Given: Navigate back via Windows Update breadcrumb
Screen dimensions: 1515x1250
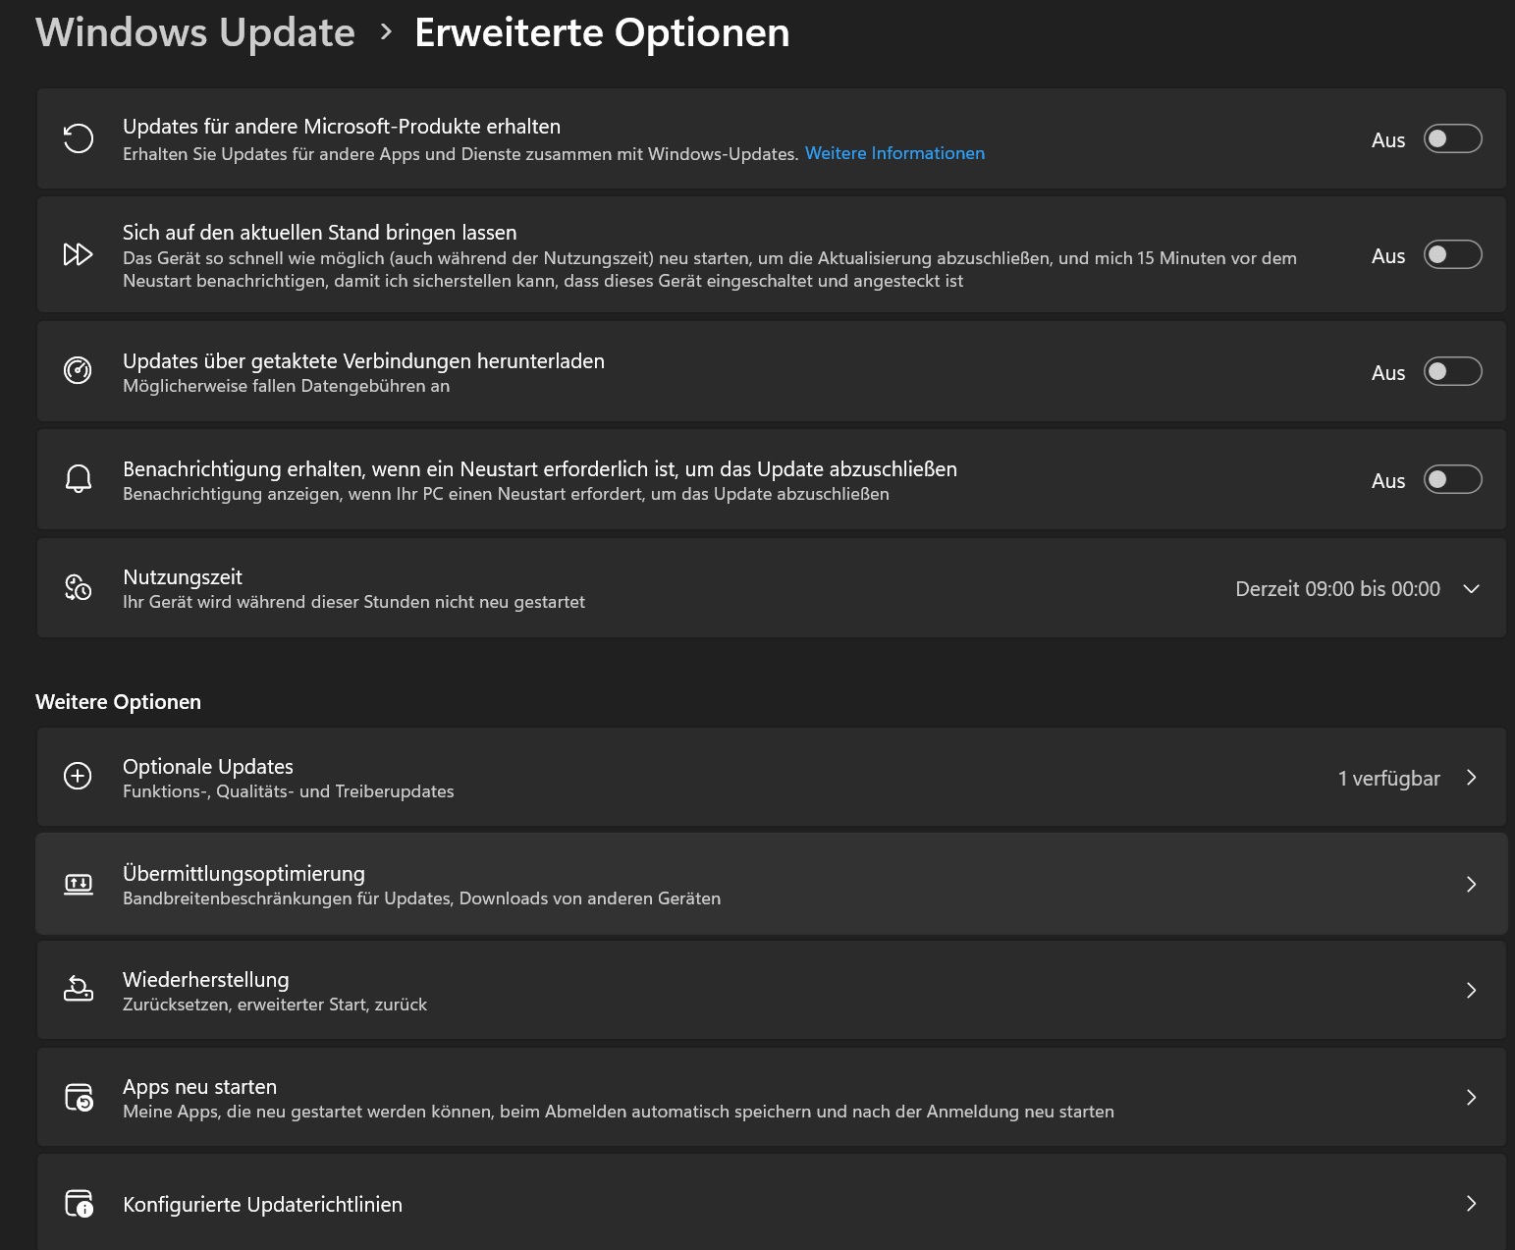Looking at the screenshot, I should [196, 31].
